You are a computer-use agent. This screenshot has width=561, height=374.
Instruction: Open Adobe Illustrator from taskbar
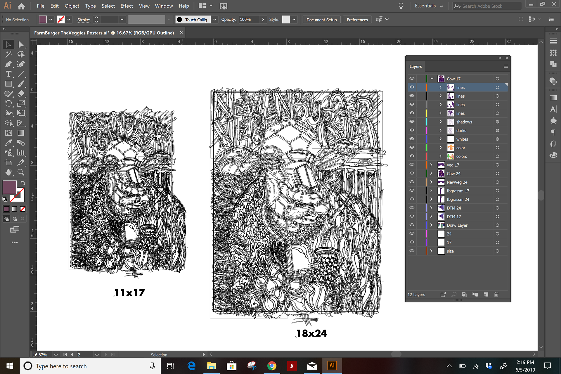(332, 366)
